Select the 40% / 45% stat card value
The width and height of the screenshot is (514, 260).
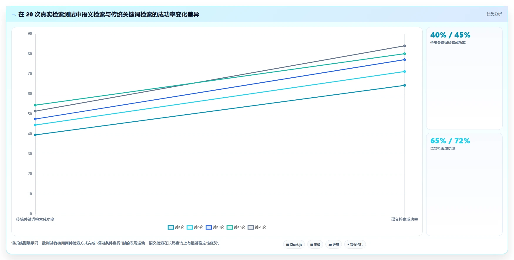click(x=450, y=35)
